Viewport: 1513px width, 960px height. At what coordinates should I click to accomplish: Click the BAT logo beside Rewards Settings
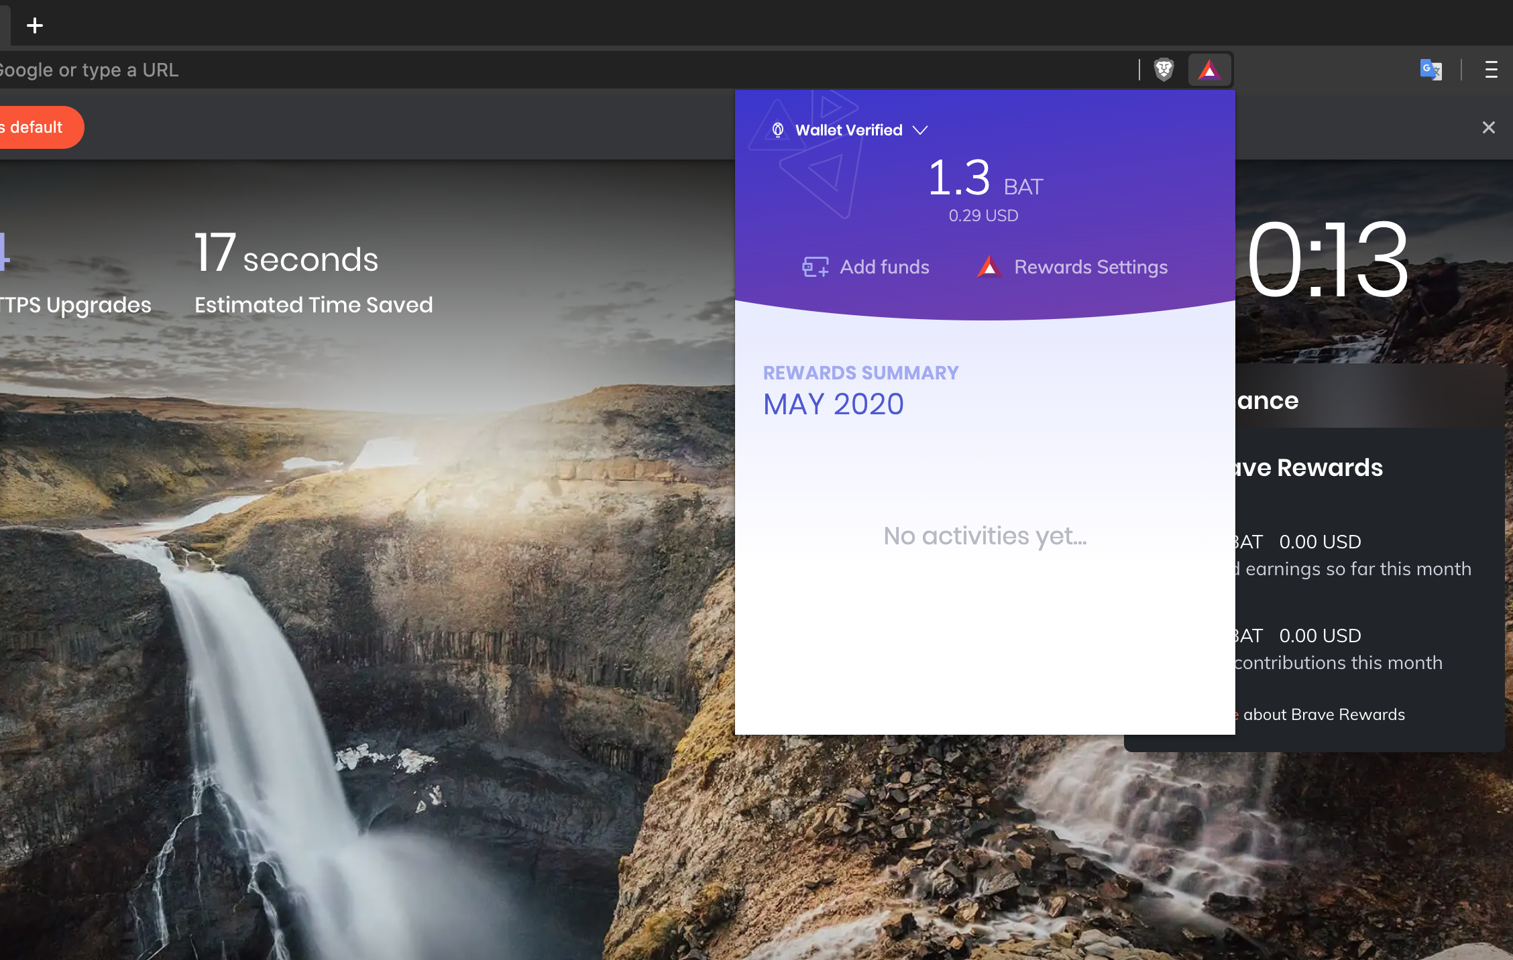pos(989,267)
